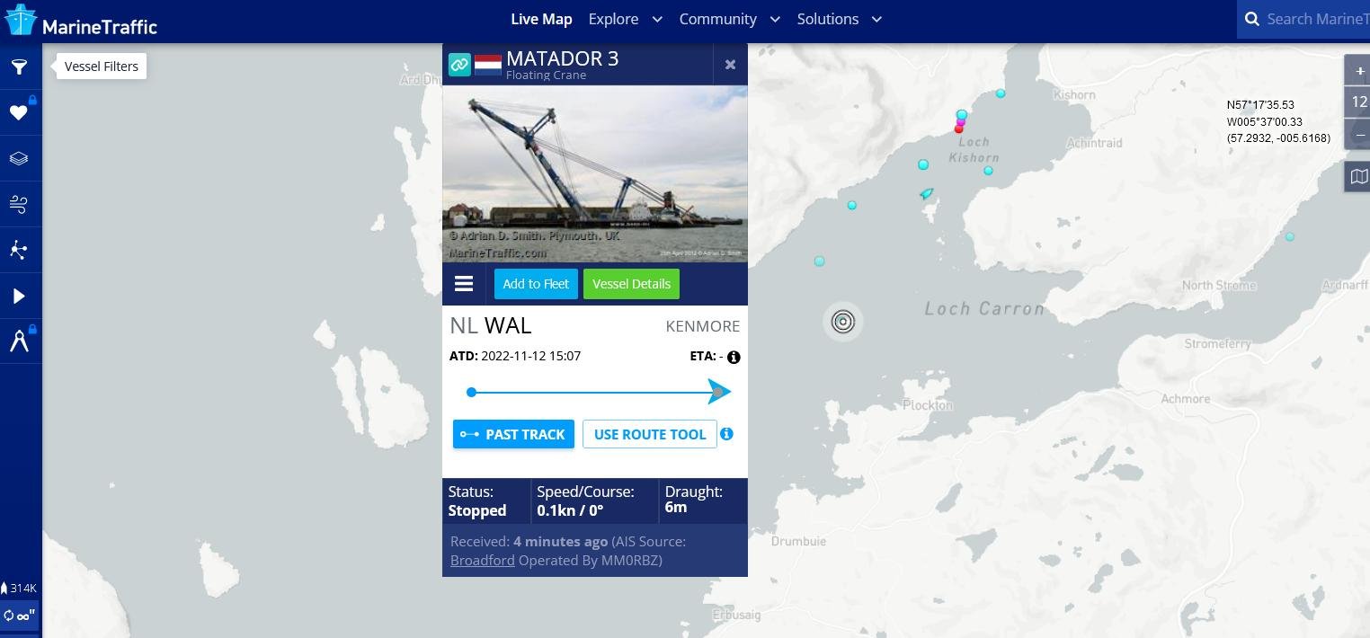Expand the Explore dropdown menu

coord(626,19)
